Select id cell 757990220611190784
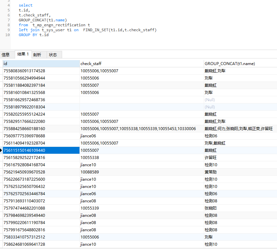Image resolution: width=277 pixels, height=249 pixels. pyautogui.click(x=41, y=223)
